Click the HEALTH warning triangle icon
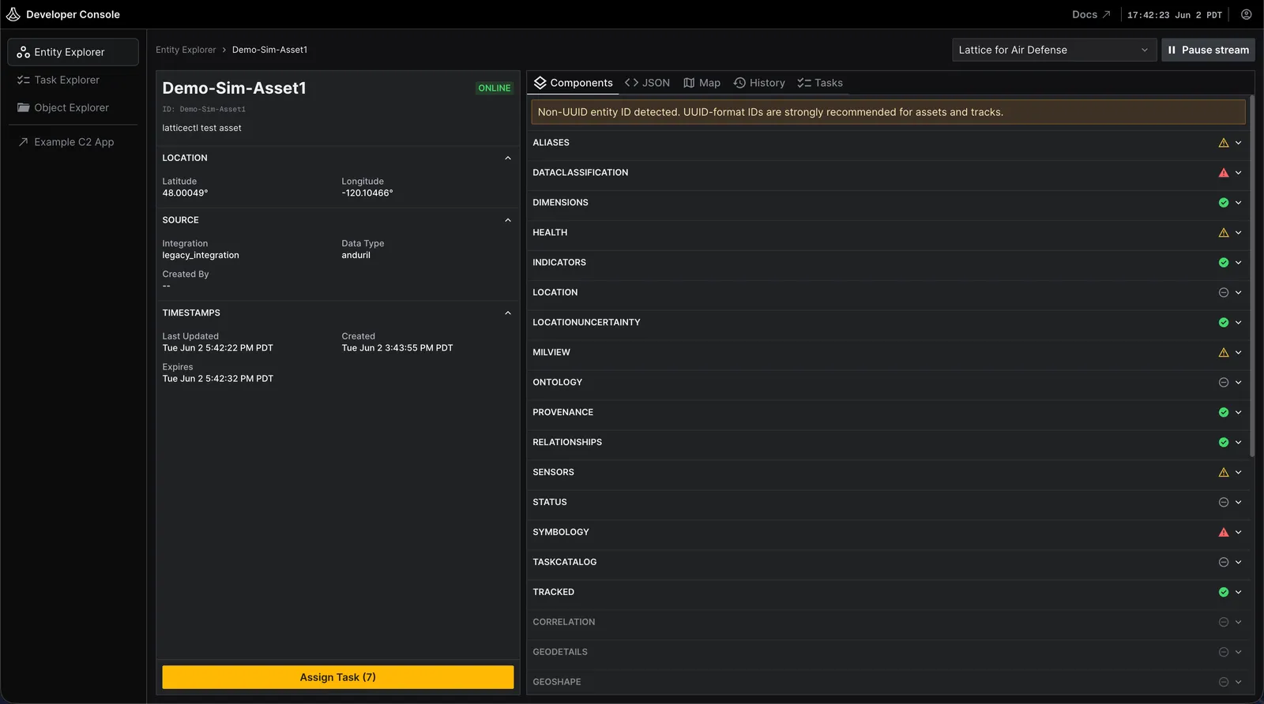The height and width of the screenshot is (704, 1264). click(x=1224, y=233)
